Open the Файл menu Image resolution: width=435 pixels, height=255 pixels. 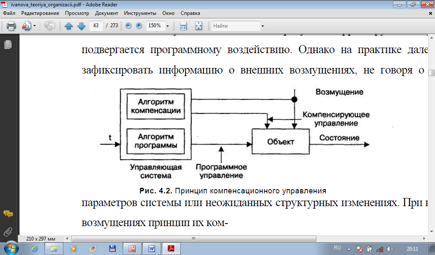(9, 13)
